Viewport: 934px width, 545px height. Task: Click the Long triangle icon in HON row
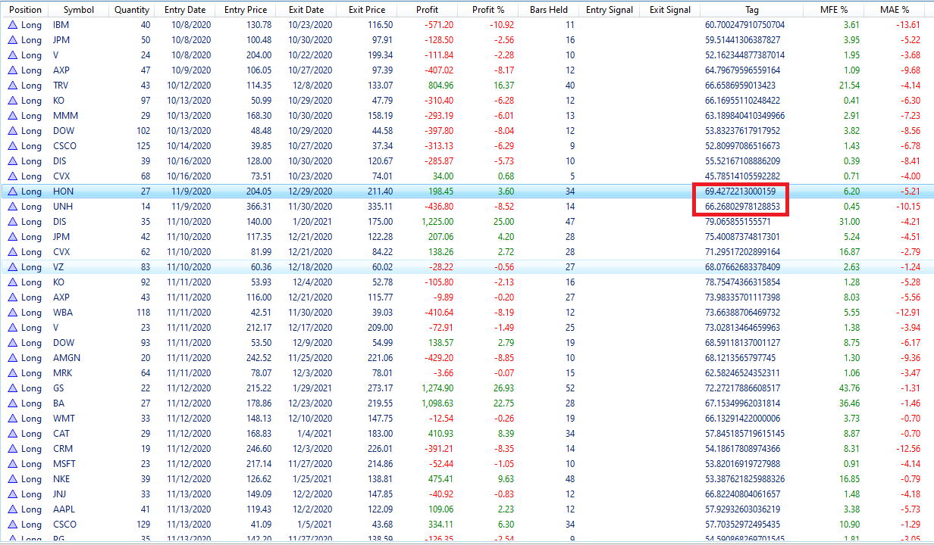[x=12, y=192]
